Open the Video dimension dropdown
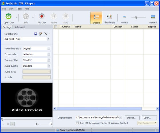Viewport: 160px width, 133px height. 49,48
